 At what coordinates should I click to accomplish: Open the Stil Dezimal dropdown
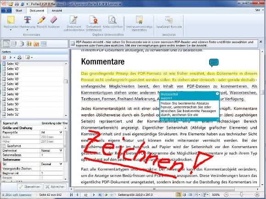click(61, 164)
